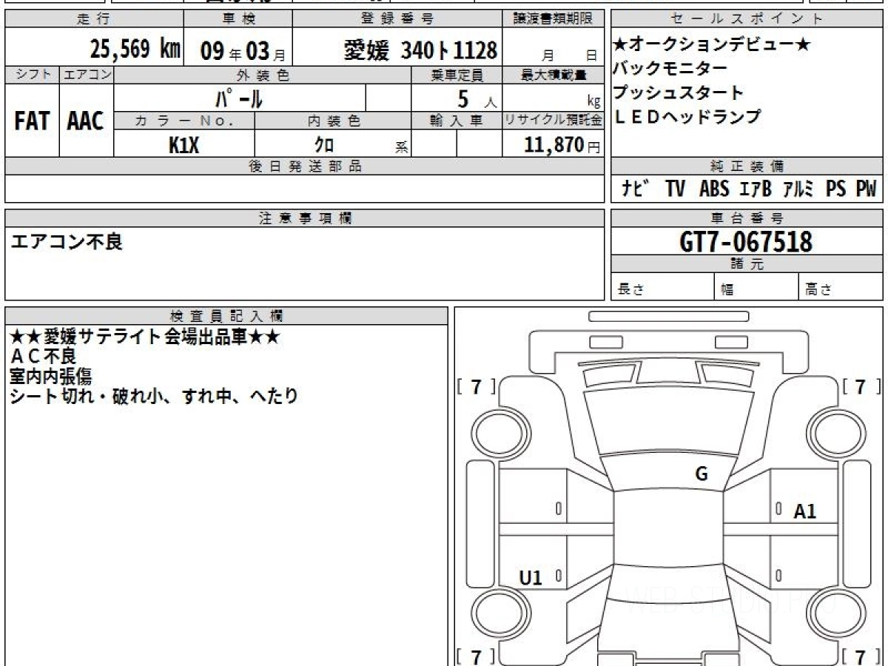The image size is (888, 666).
Task: Click the エアコン不良 caution note
Action: [67, 241]
